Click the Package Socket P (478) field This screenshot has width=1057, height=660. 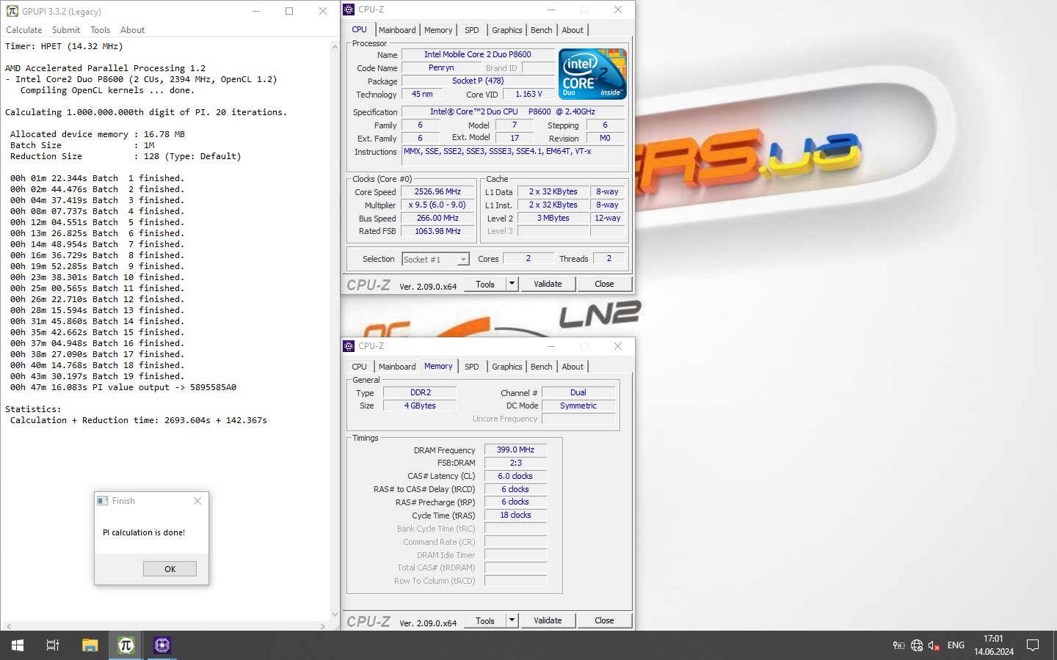[478, 81]
